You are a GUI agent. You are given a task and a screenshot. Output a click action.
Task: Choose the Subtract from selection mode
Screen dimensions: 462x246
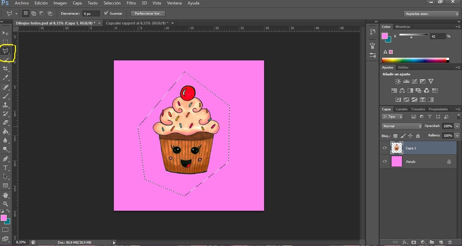42,14
